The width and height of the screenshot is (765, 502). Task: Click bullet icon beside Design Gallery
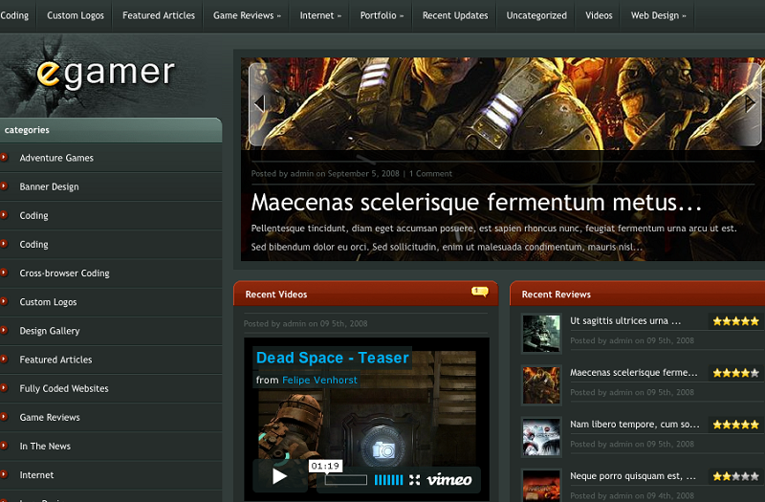point(5,331)
